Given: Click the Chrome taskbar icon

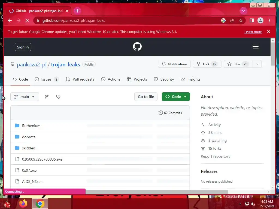Looking at the screenshot, I should [x=40, y=204].
